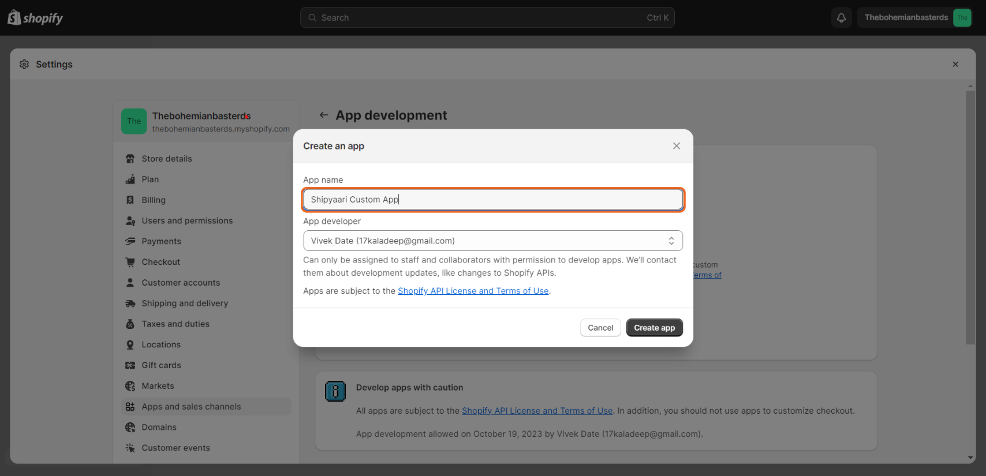Click the Plan chart icon
The height and width of the screenshot is (476, 986).
(130, 179)
